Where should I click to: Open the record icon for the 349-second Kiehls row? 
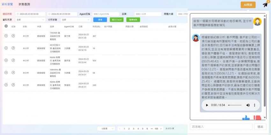tap(13, 85)
